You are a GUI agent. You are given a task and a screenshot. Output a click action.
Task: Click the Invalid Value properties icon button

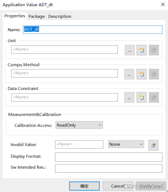click(x=153, y=145)
